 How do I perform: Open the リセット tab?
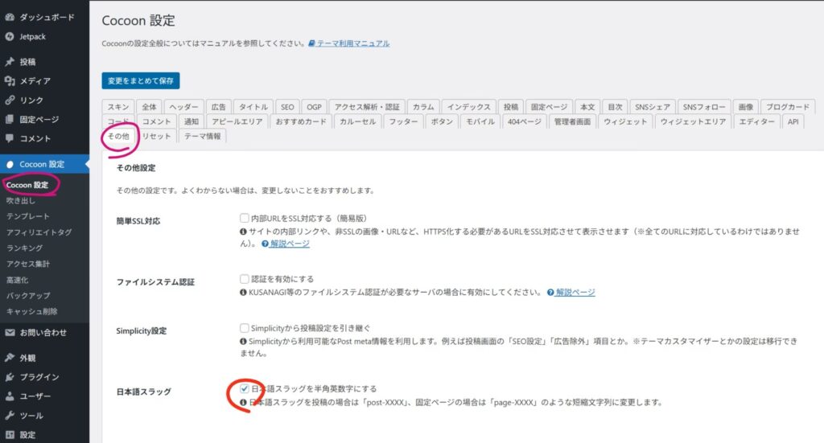click(156, 136)
